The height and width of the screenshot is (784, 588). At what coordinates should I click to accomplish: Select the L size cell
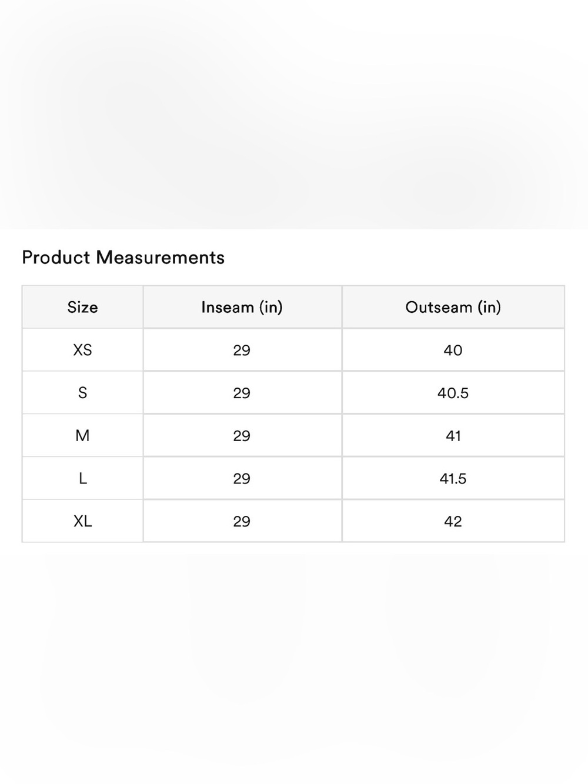click(82, 479)
